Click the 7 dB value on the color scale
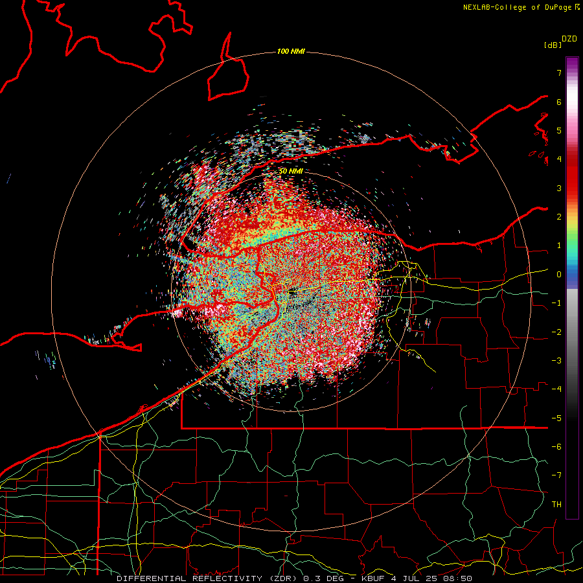This screenshot has height=583, width=583. [559, 73]
